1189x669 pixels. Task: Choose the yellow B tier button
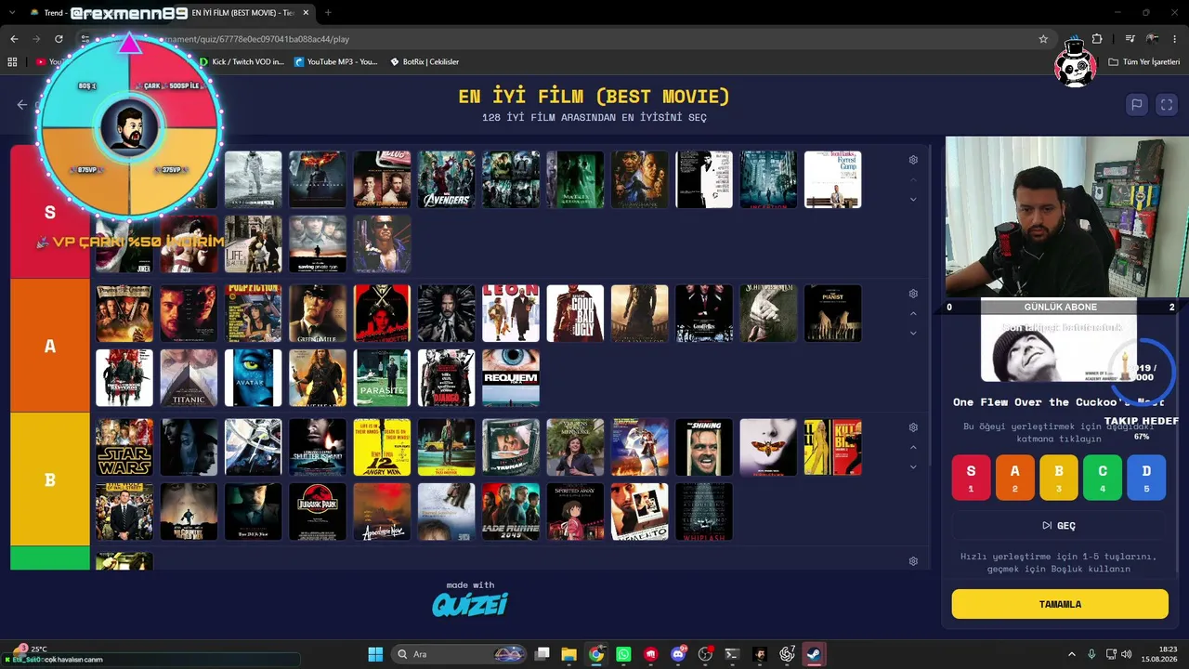[1059, 477]
